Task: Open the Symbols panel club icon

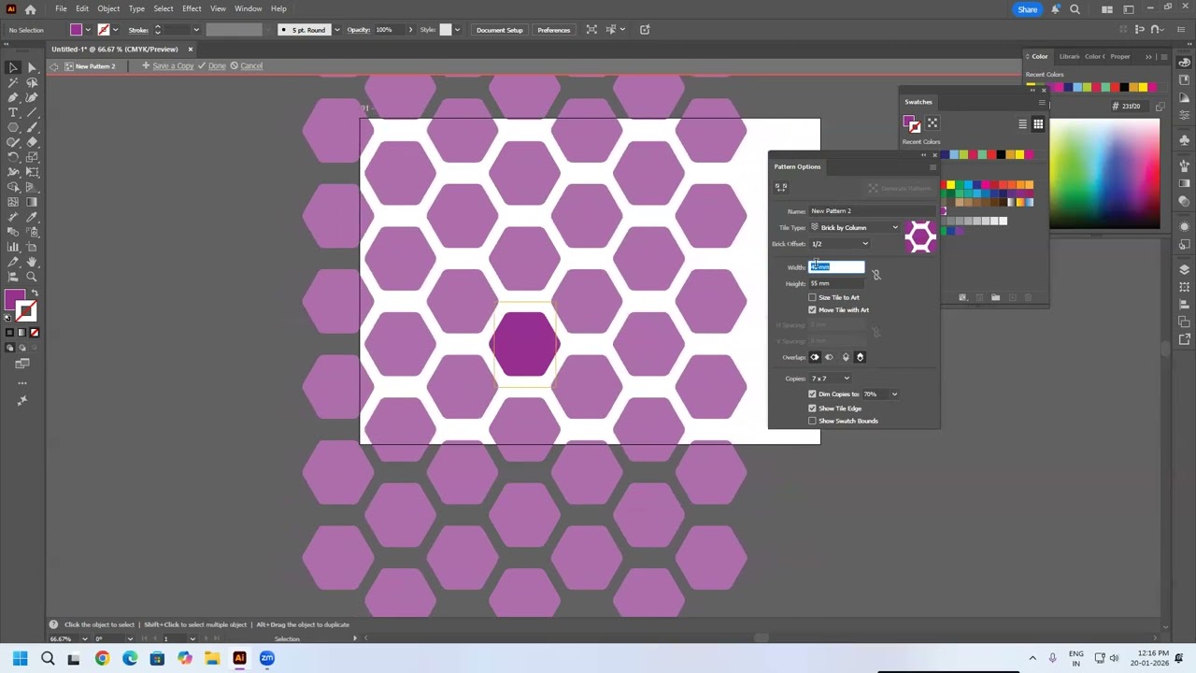Action: tap(1185, 140)
